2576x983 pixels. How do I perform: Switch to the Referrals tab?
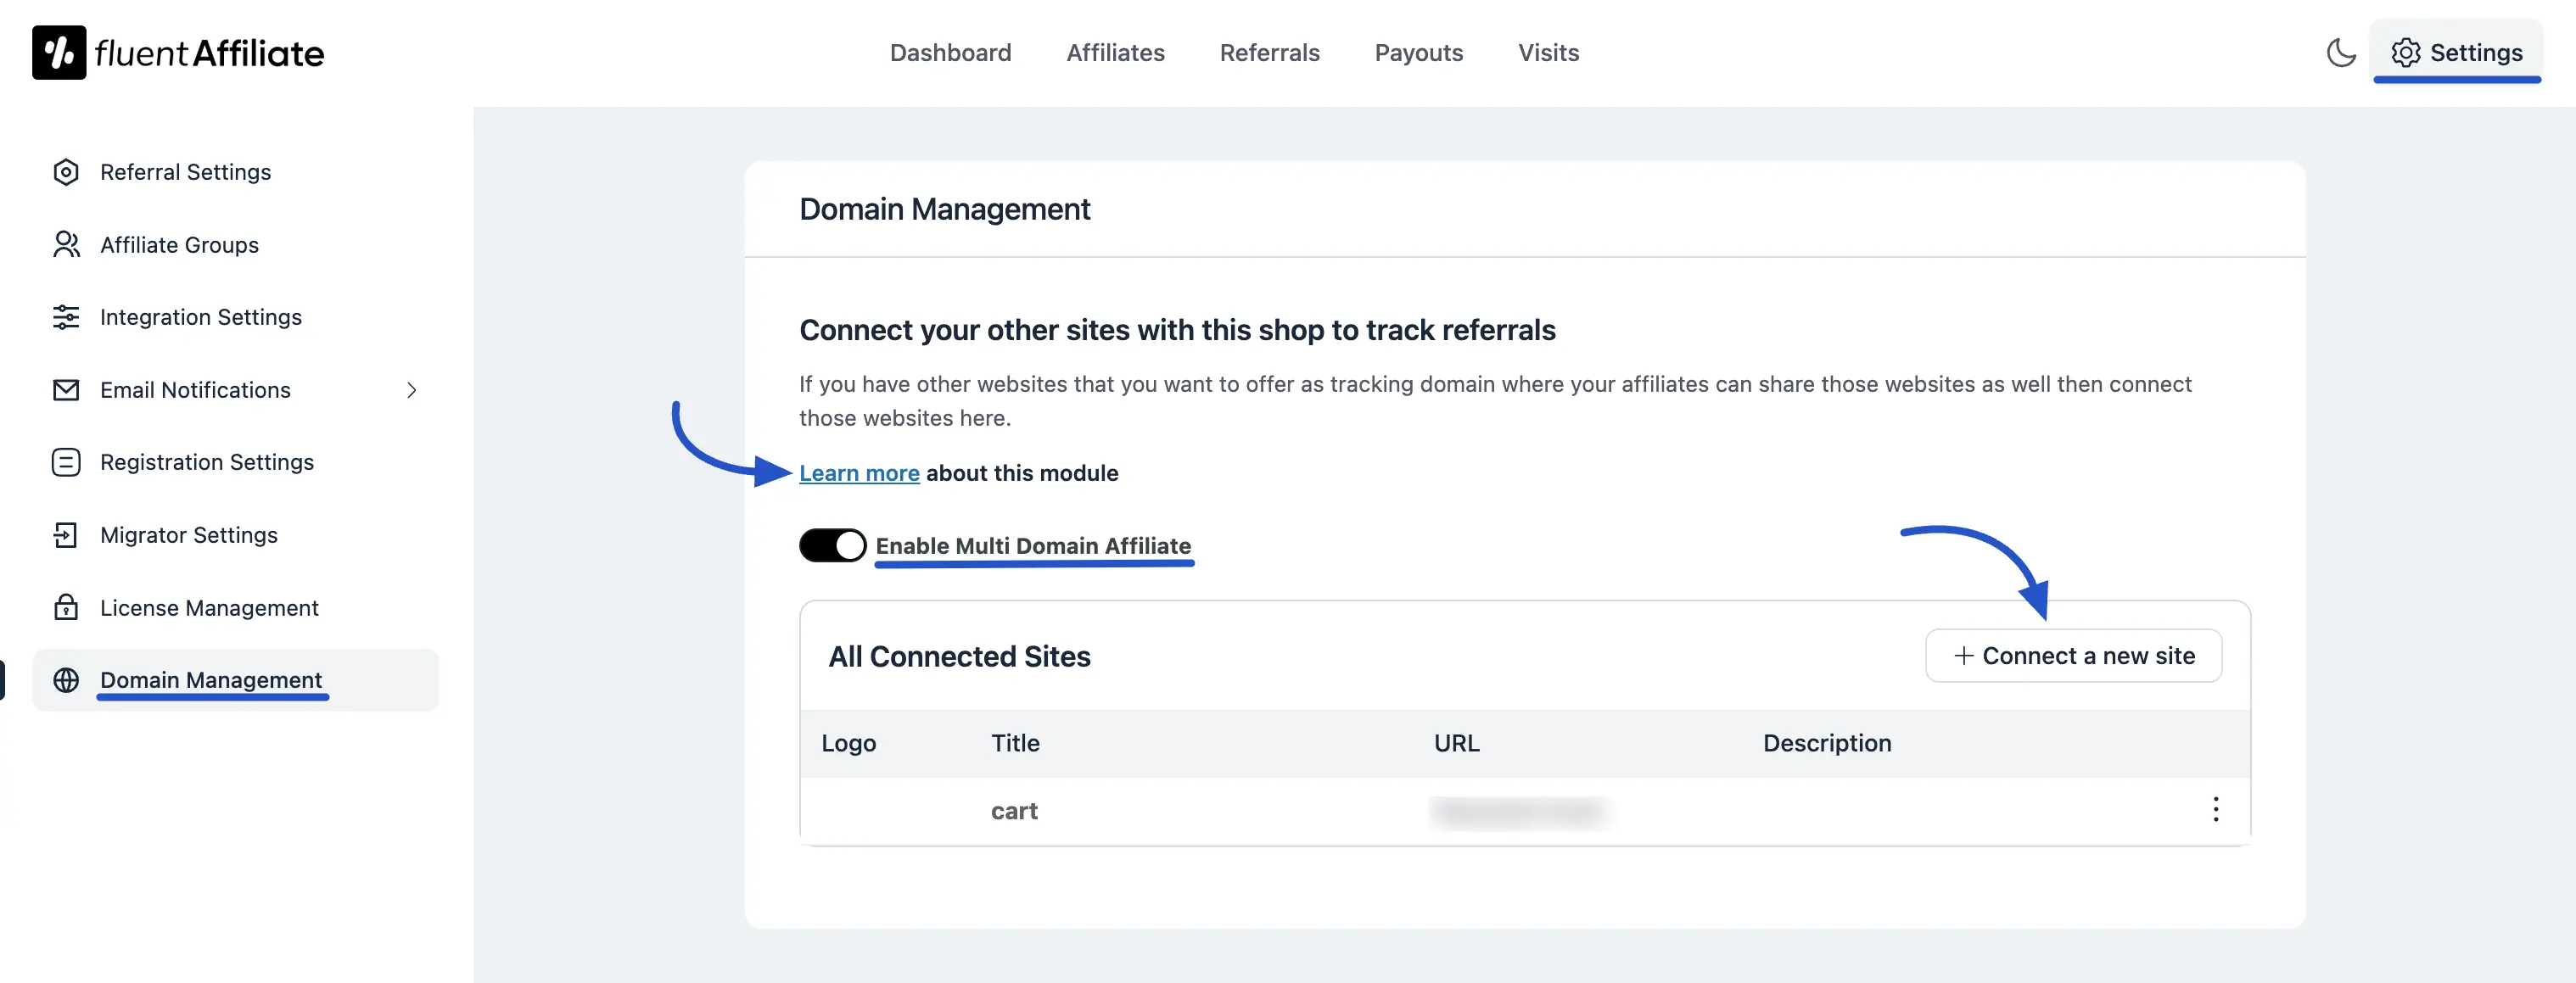pos(1269,53)
